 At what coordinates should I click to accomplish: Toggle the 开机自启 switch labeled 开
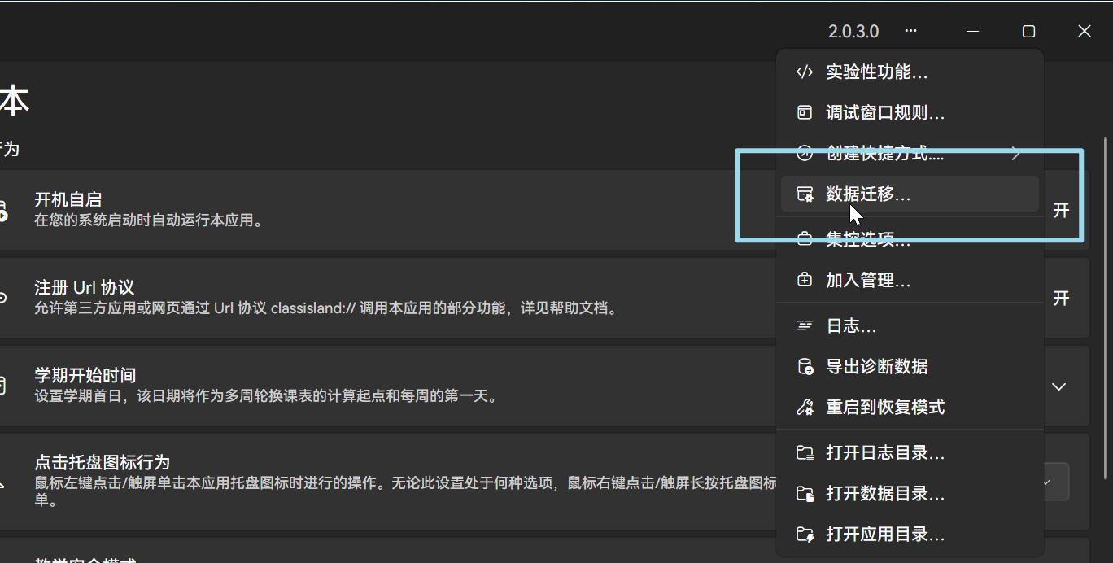click(x=1061, y=211)
